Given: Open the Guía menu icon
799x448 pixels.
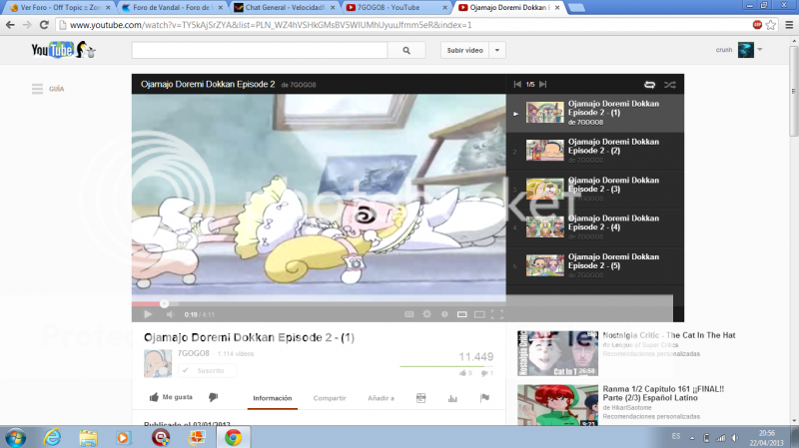Looking at the screenshot, I should point(37,89).
